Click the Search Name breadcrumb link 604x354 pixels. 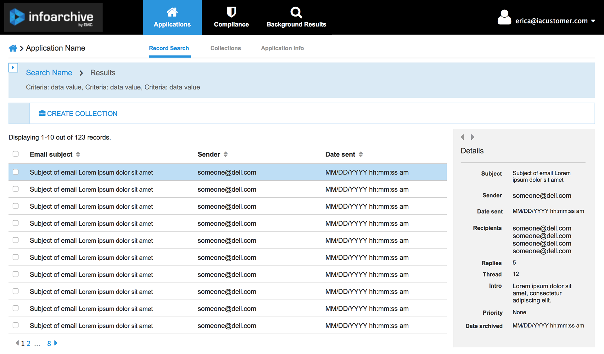pyautogui.click(x=49, y=73)
